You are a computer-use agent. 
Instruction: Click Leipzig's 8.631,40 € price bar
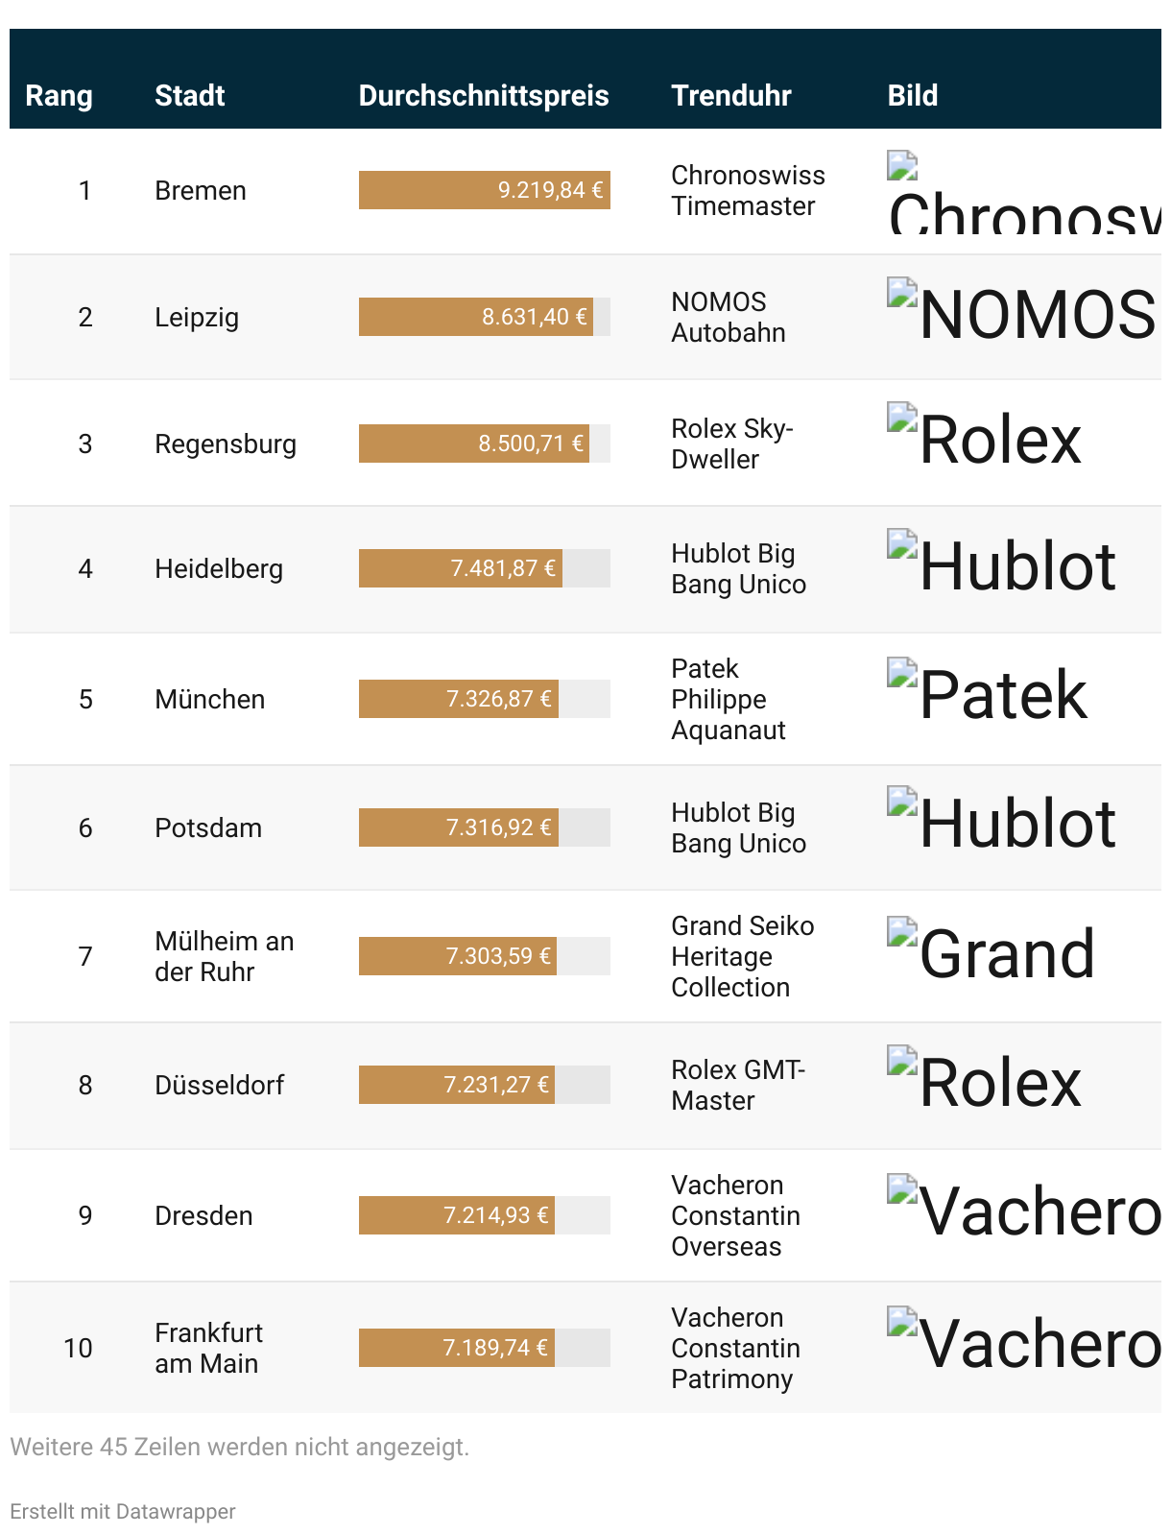point(476,317)
